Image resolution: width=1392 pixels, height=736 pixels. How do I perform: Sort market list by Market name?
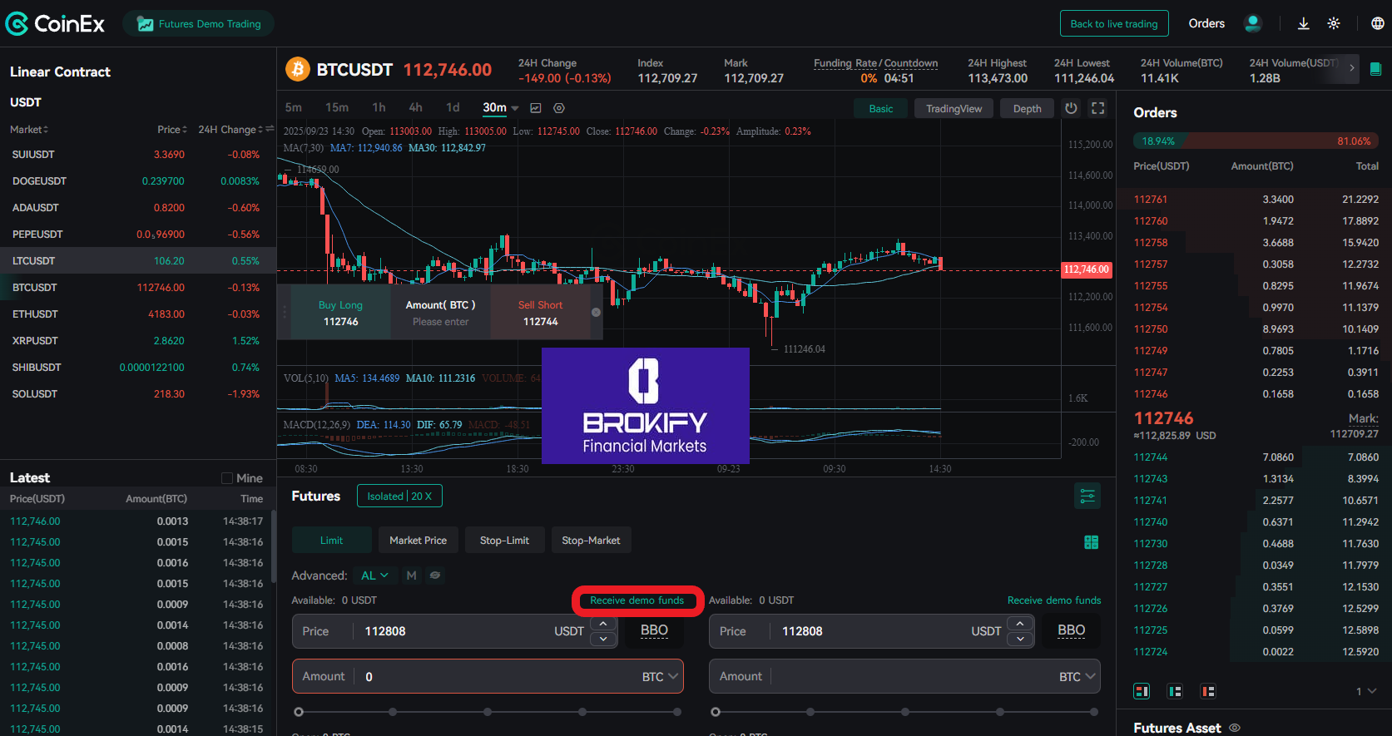[29, 130]
